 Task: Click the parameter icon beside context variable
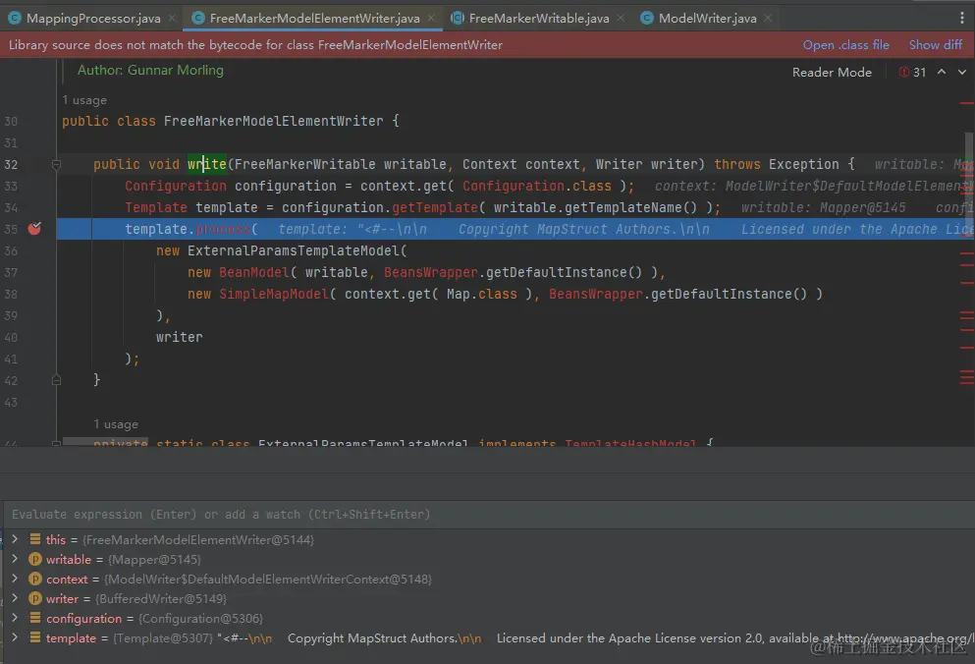34,579
